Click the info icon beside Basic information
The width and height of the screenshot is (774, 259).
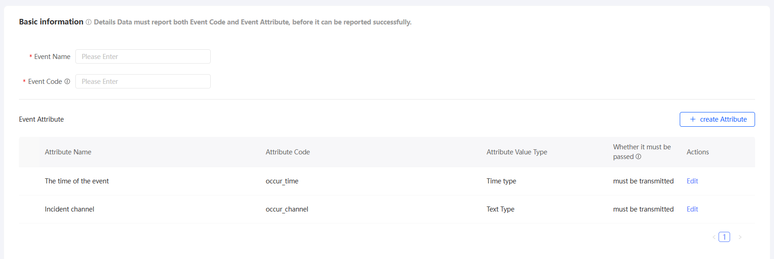(89, 22)
